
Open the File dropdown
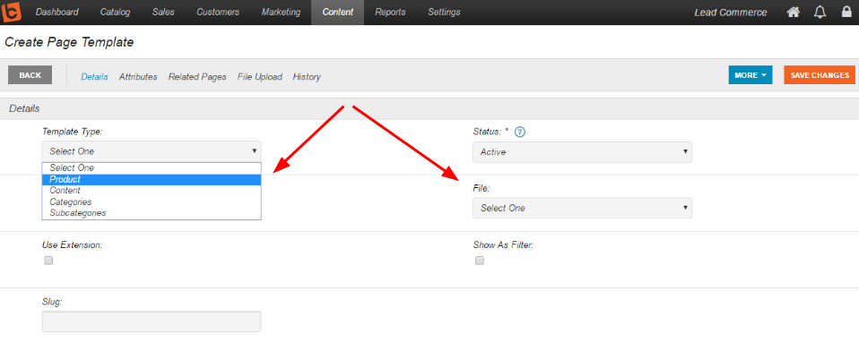coord(582,208)
